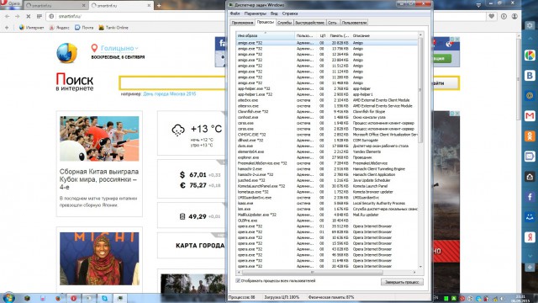This screenshot has width=538, height=303.
Task: Click the heart bookmark icon in Opera
Action: (x=491, y=16)
